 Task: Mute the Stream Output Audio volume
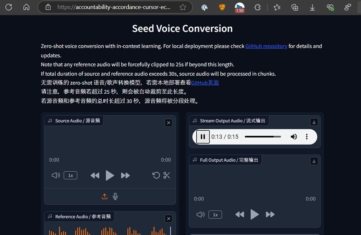294,136
